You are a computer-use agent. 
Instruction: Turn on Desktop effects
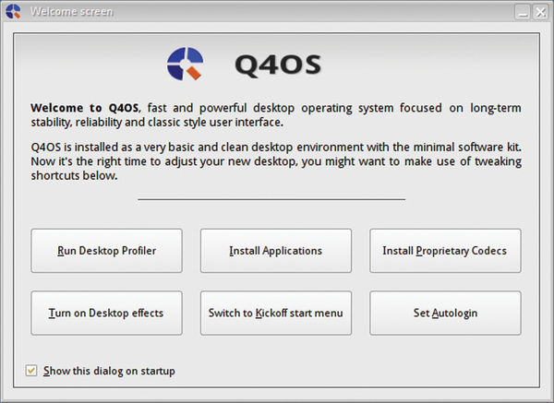[107, 313]
